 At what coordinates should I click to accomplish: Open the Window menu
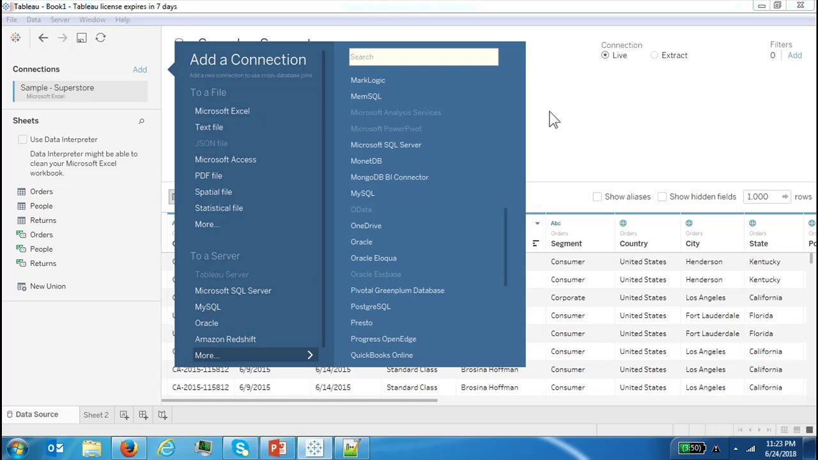(x=92, y=20)
